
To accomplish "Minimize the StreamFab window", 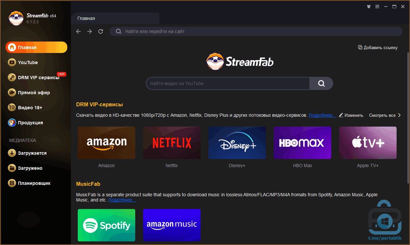I will [x=386, y=7].
